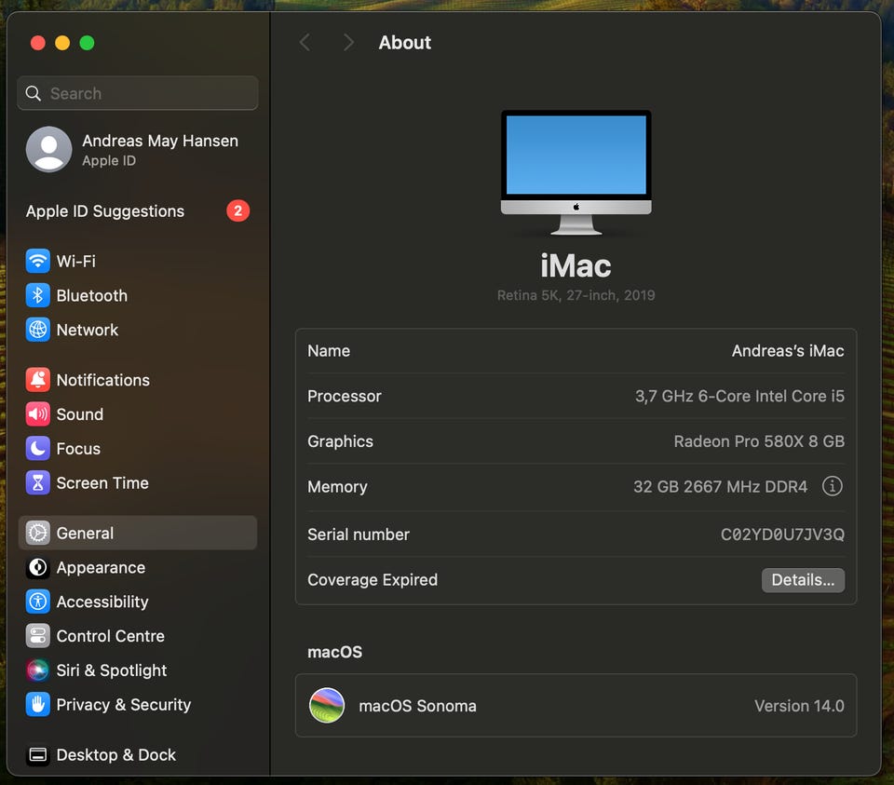
Task: Click memory value 32 GB 2667 MHz
Action: pos(720,486)
